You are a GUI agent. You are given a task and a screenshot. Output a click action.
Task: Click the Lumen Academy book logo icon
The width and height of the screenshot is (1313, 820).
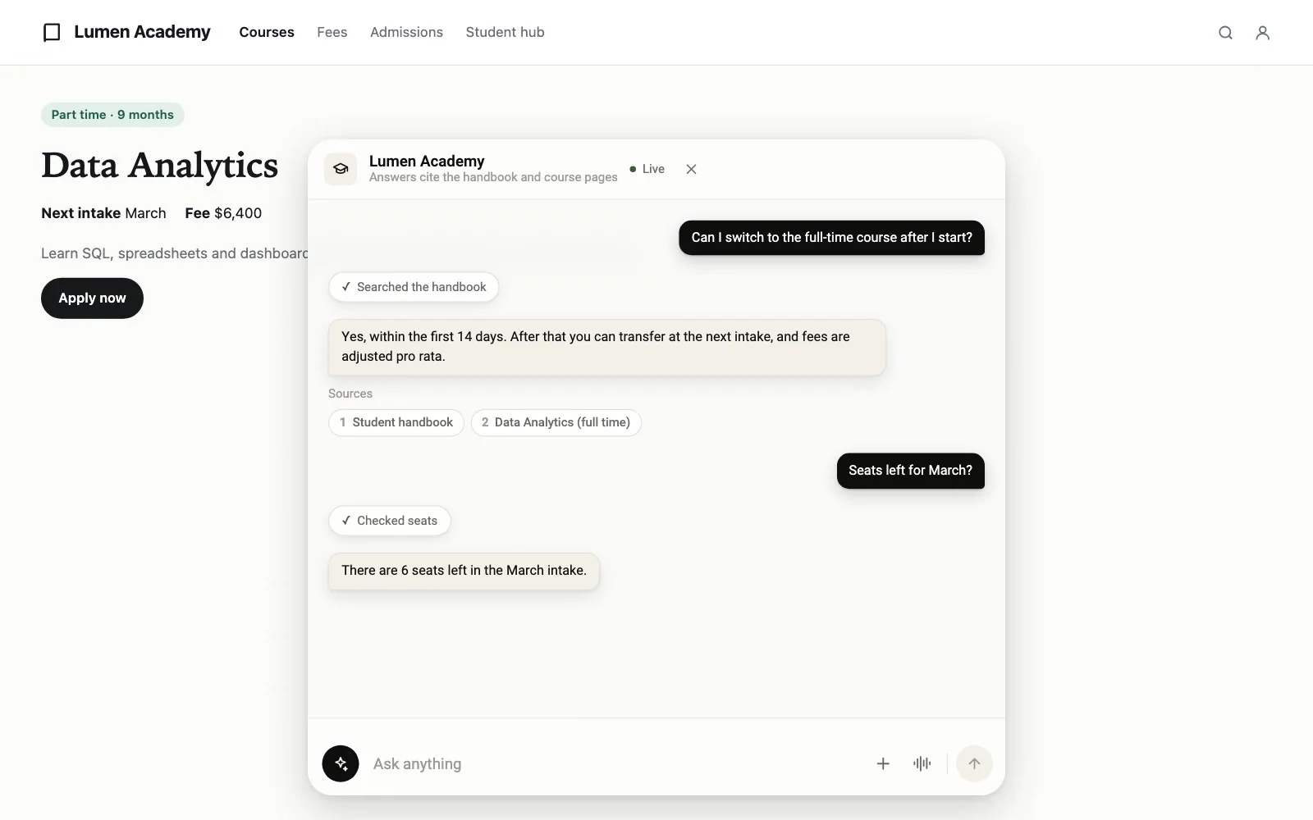click(x=52, y=32)
